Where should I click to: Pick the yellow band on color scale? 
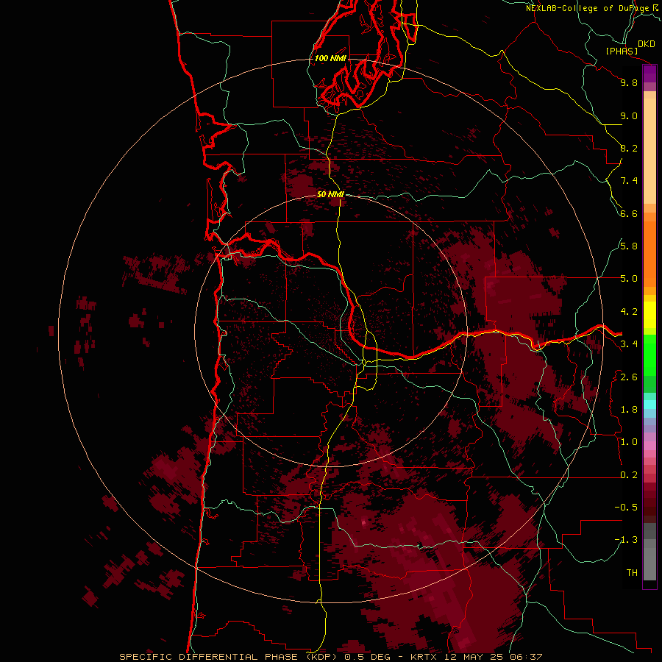pyautogui.click(x=649, y=315)
